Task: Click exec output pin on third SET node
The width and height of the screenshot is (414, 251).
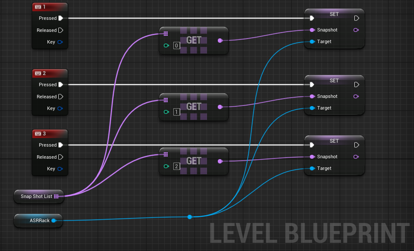Action: click(x=357, y=145)
